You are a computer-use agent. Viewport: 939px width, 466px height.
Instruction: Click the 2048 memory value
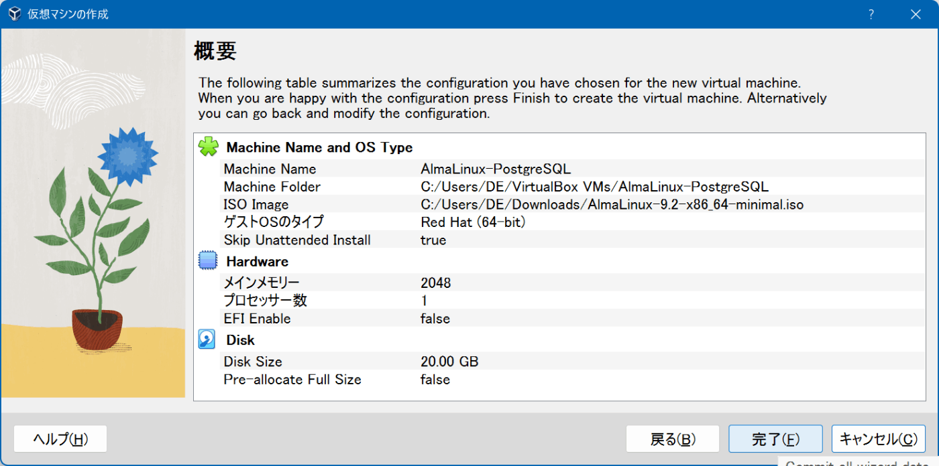[x=436, y=283]
